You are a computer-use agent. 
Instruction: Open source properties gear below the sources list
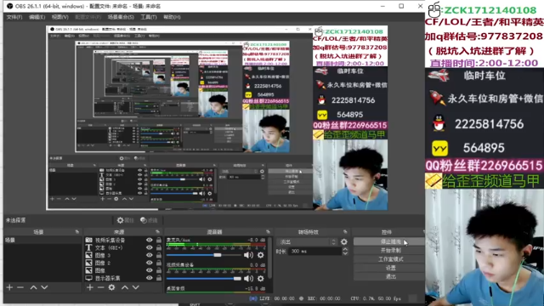pyautogui.click(x=111, y=287)
